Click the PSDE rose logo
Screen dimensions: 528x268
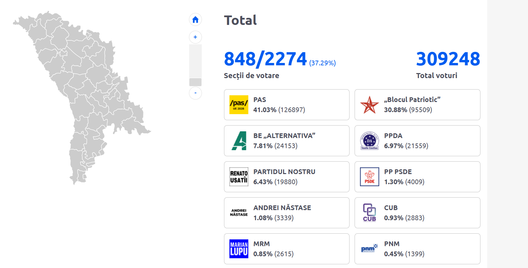point(369,177)
